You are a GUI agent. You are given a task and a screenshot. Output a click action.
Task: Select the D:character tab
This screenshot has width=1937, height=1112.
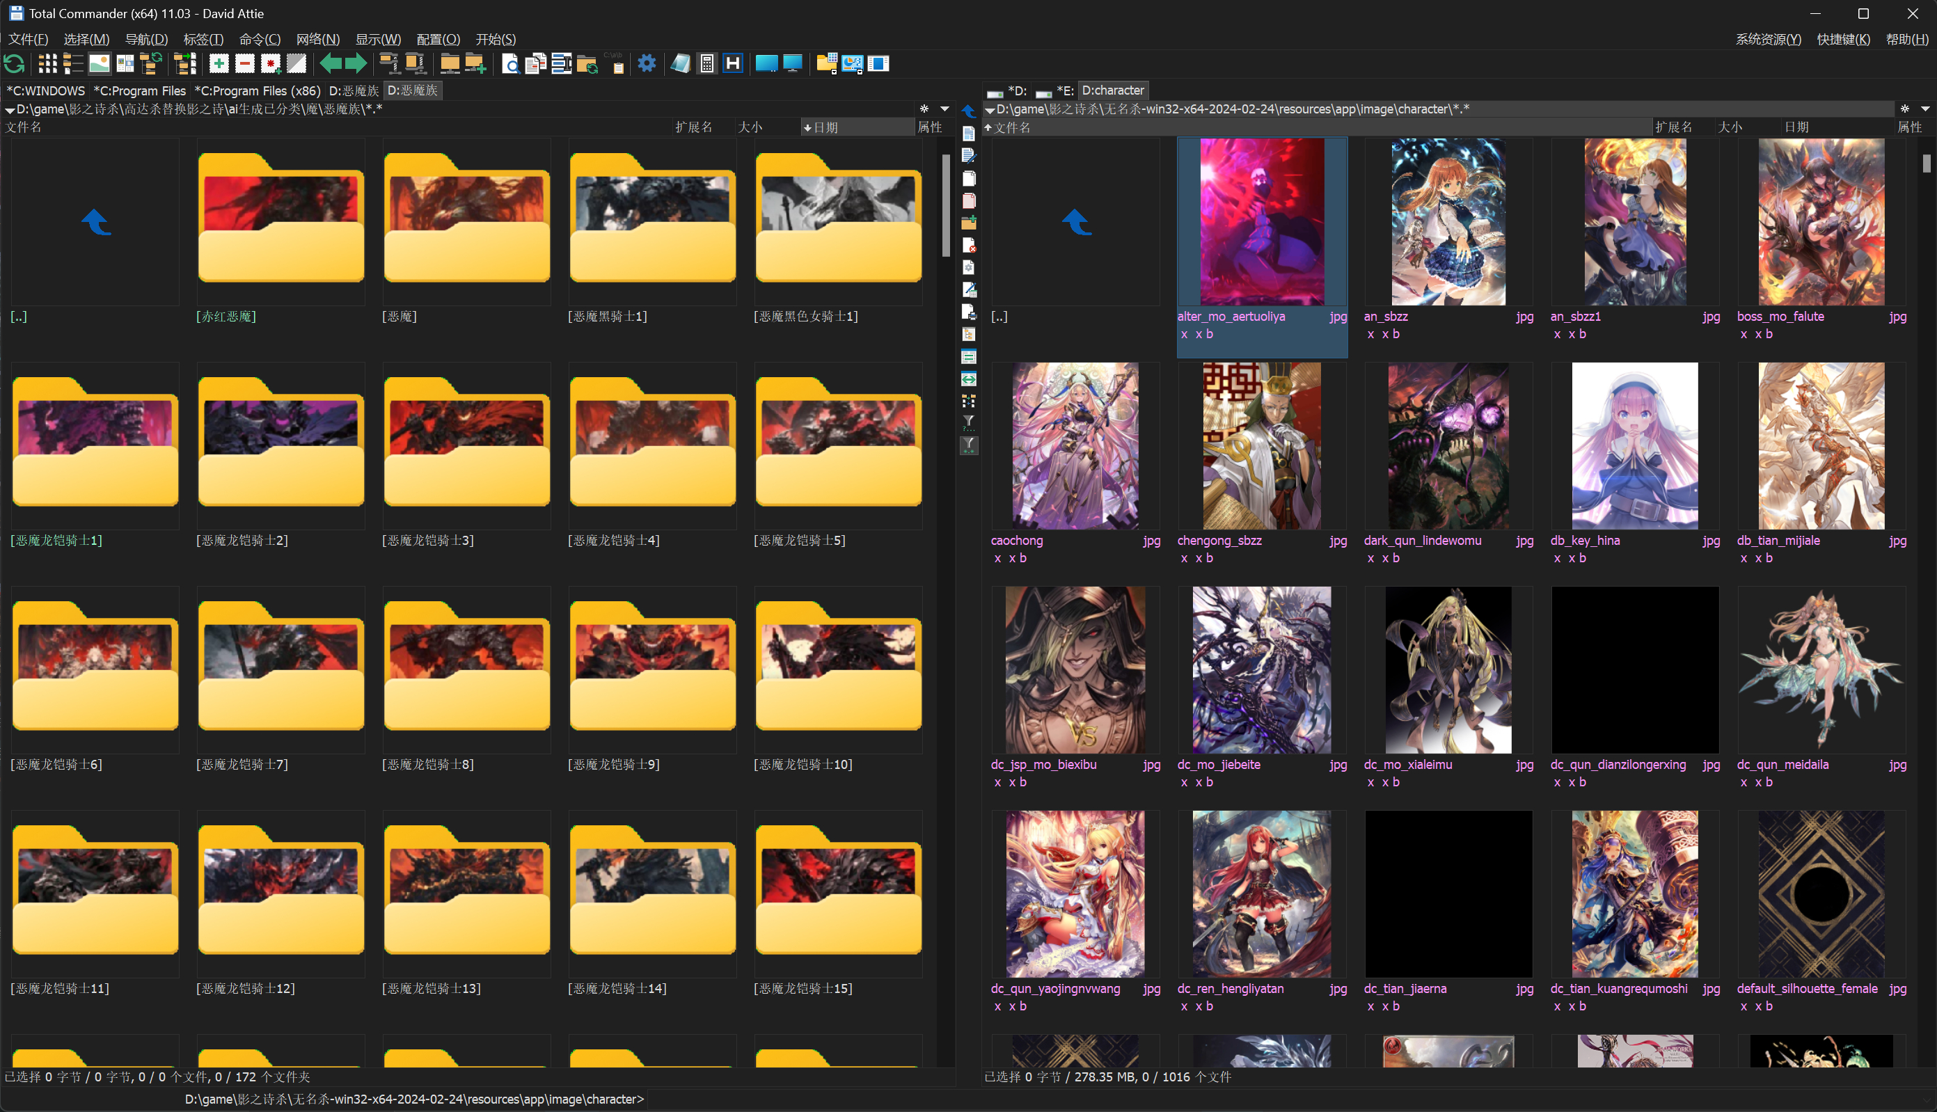tap(1113, 90)
